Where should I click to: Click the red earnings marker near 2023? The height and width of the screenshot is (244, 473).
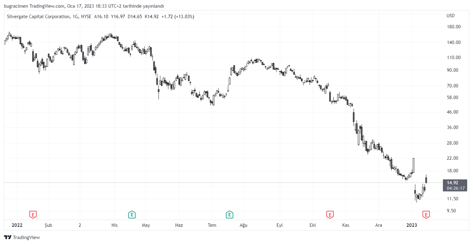(x=426, y=215)
